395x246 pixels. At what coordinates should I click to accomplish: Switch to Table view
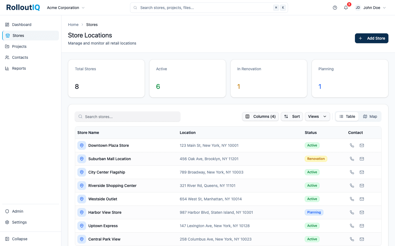pyautogui.click(x=347, y=116)
